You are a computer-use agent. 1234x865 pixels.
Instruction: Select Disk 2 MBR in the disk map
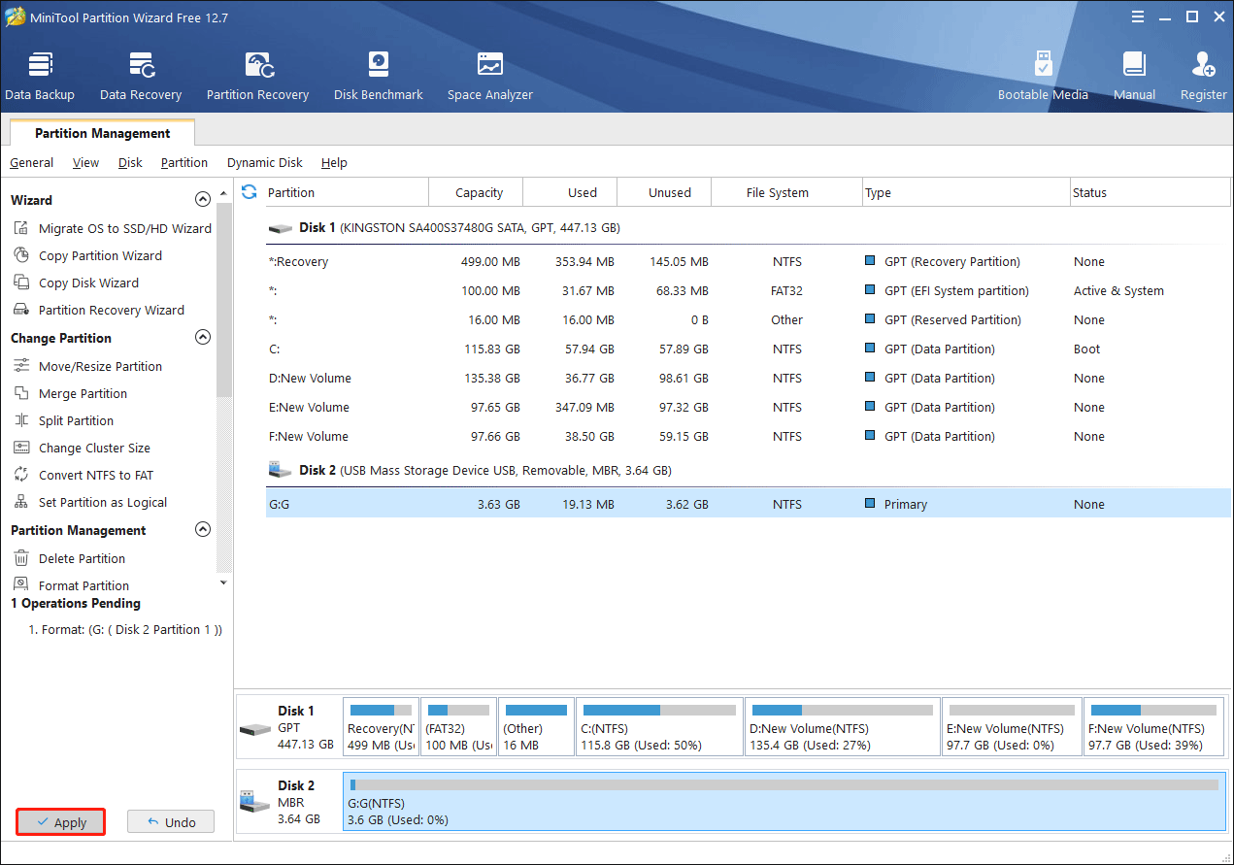pos(288,802)
